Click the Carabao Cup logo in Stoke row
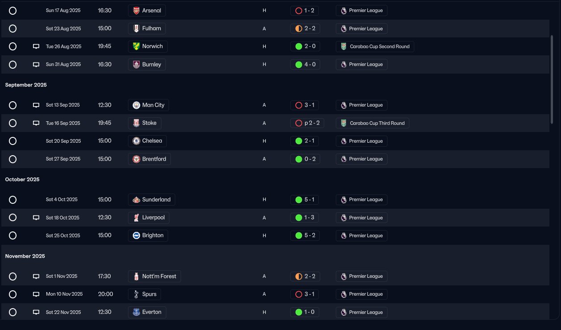 343,123
